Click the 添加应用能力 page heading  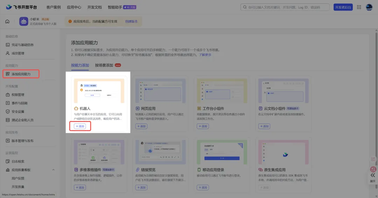(x=84, y=43)
